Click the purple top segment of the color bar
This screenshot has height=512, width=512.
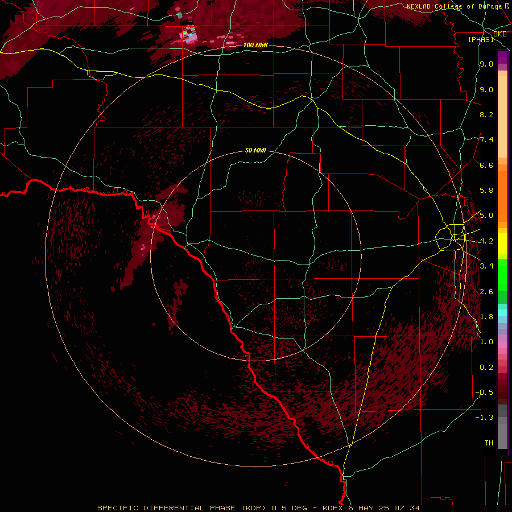(502, 57)
